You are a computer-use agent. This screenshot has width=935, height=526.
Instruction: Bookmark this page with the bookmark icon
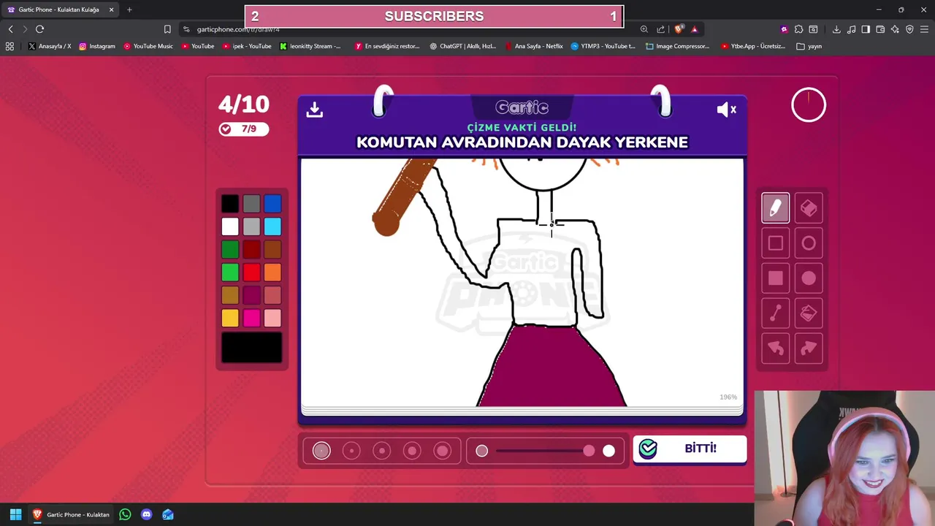[x=167, y=29]
